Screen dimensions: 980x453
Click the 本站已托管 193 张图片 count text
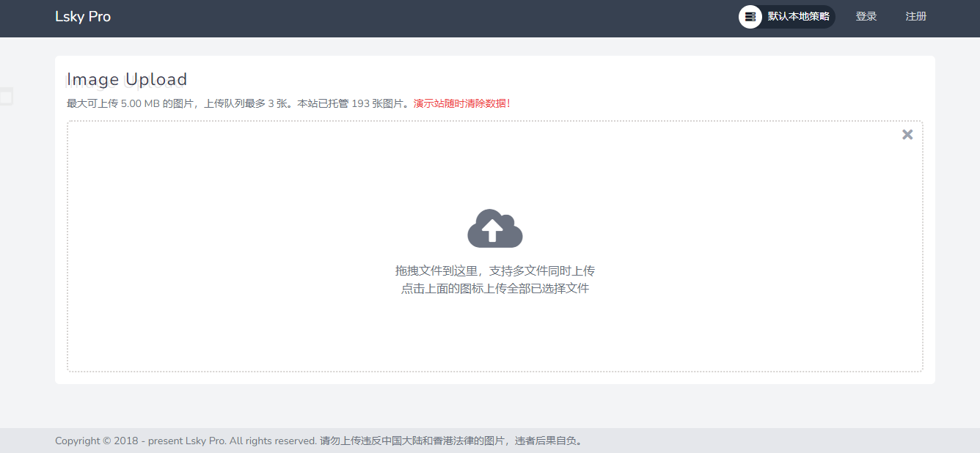pyautogui.click(x=352, y=103)
